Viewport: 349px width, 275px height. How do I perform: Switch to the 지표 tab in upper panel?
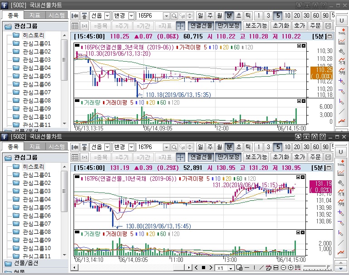tap(35, 15)
